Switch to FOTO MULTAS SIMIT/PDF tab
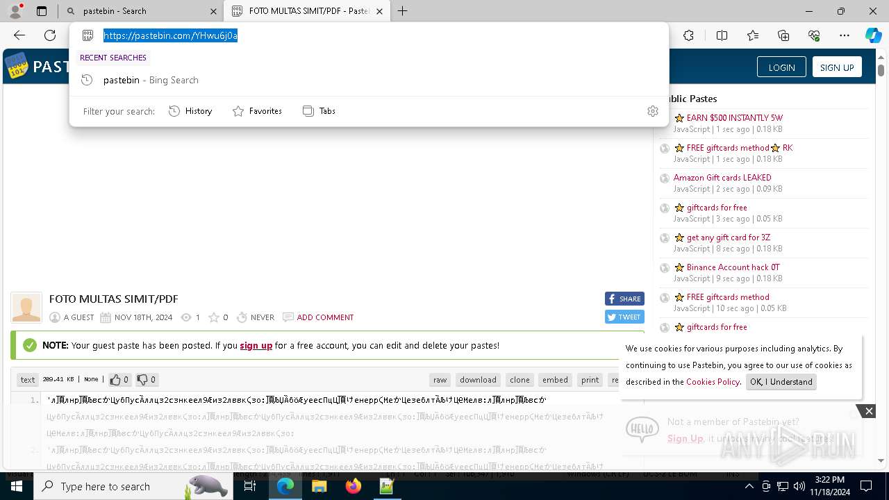Screen dimensions: 889x500 pos(308,11)
